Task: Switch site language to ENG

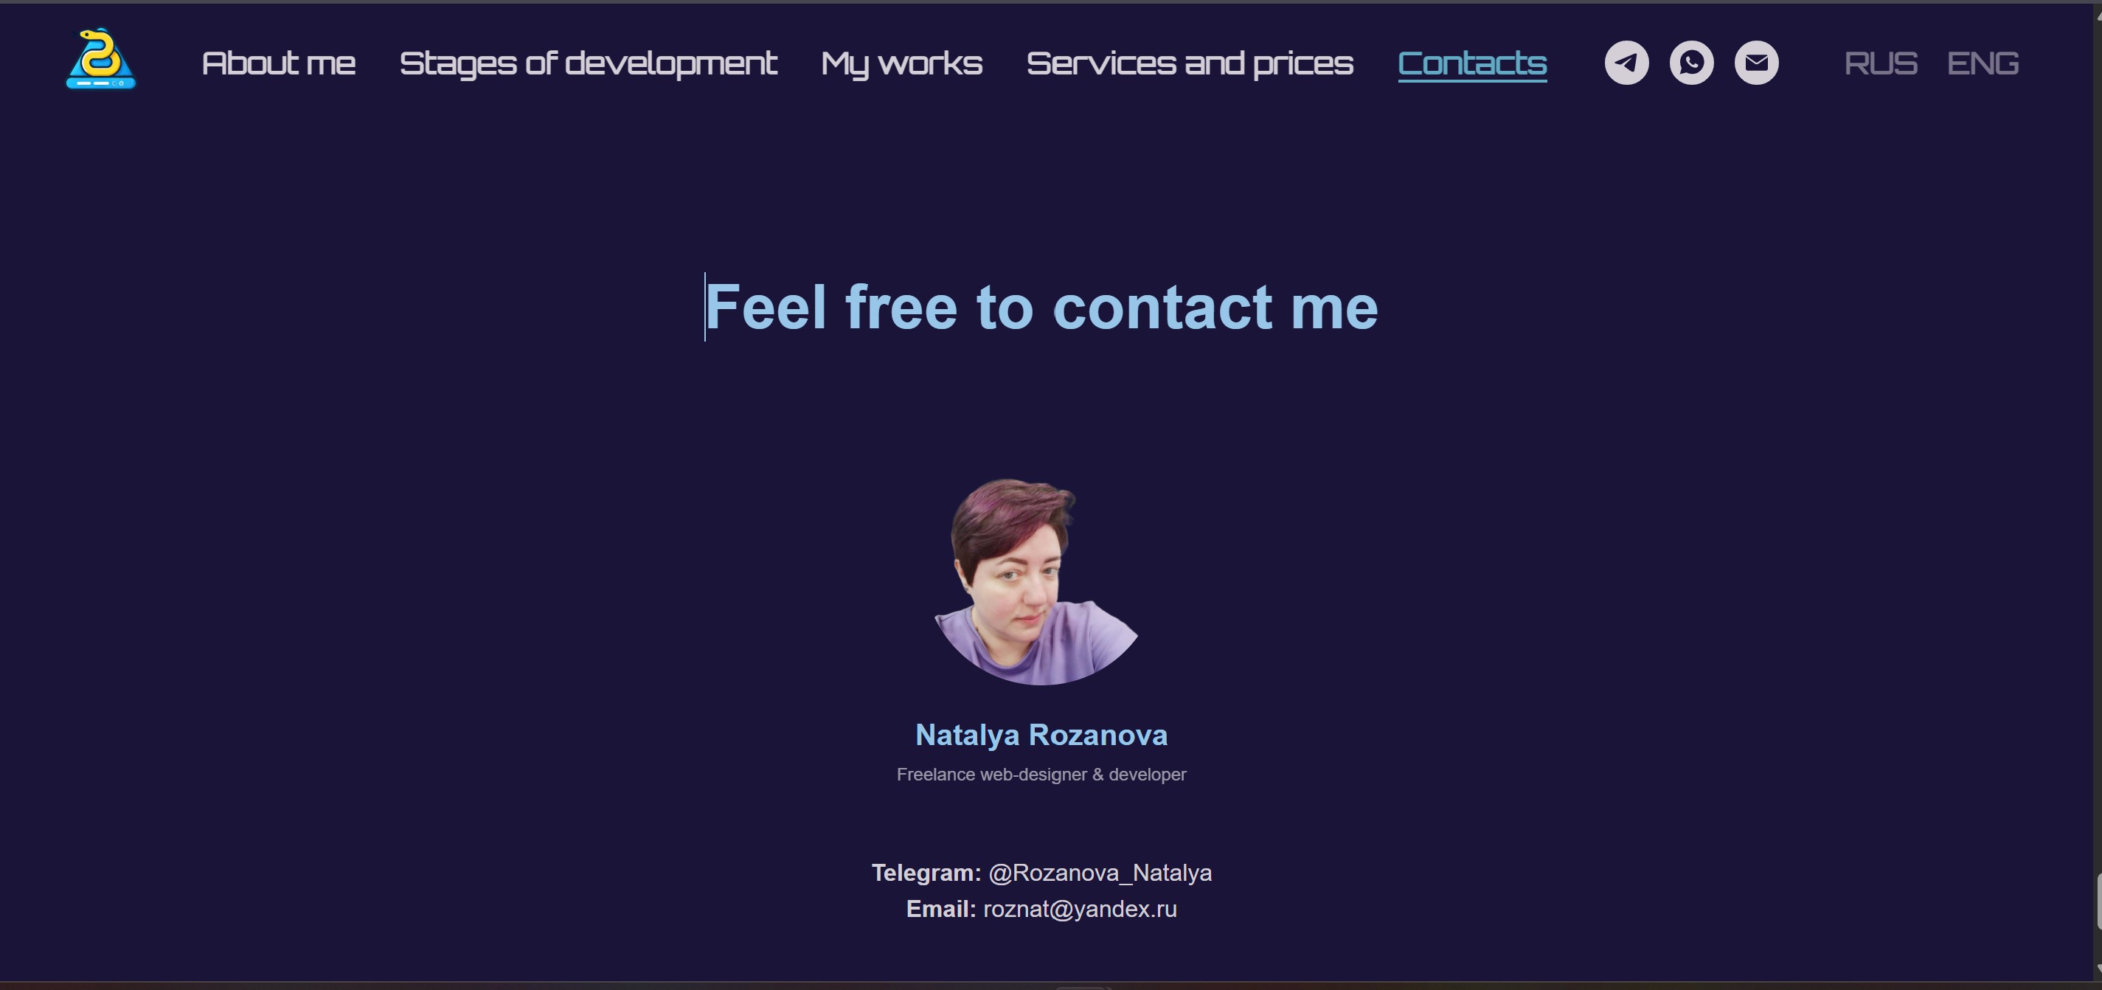Action: point(1983,63)
